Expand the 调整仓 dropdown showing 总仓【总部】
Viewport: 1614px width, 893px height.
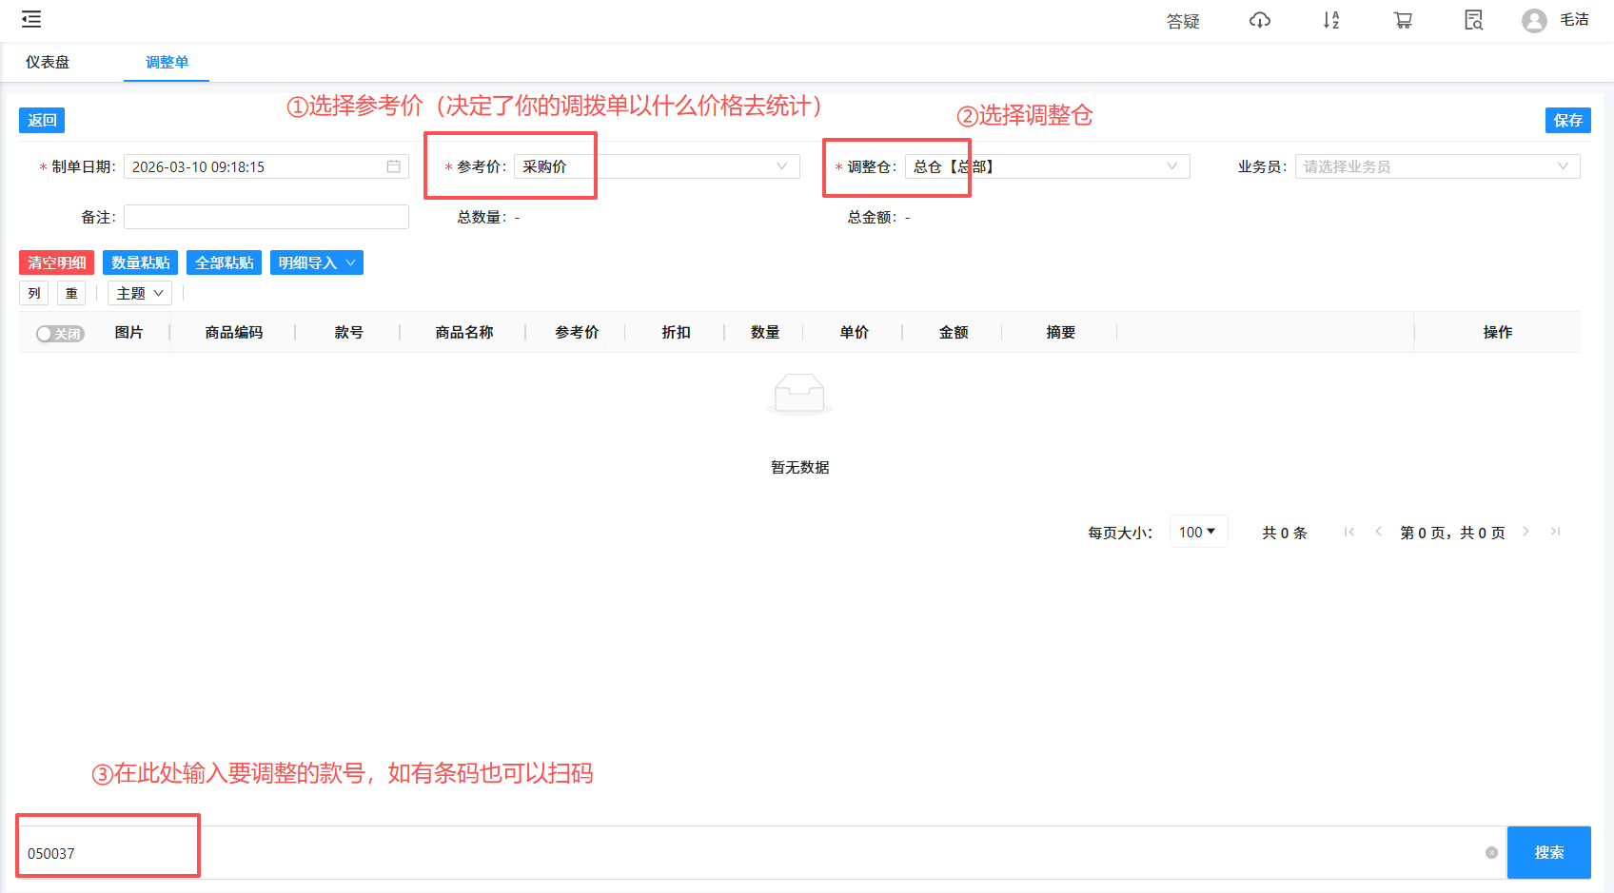click(1047, 165)
